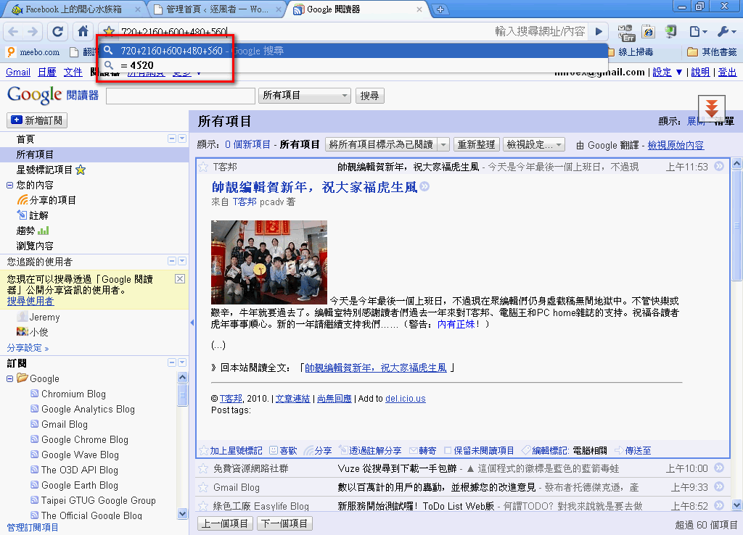
Task: Choose the = 4520 calculator suggestion
Action: pyautogui.click(x=353, y=65)
